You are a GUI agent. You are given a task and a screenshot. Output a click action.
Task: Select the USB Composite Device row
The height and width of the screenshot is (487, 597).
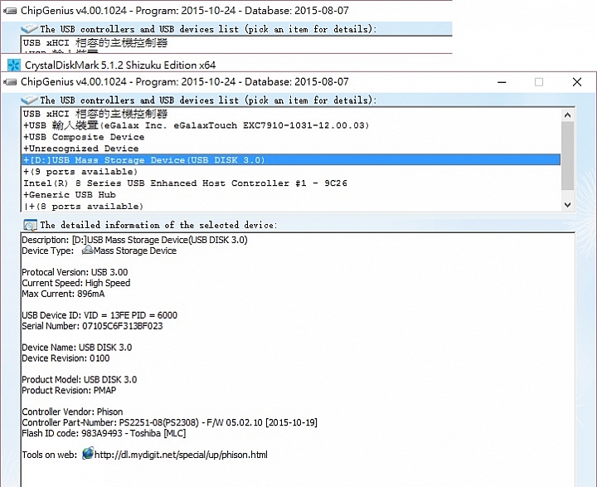click(291, 137)
